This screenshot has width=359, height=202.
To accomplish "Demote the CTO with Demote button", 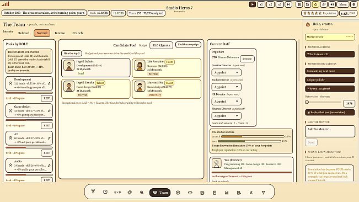I will (247, 59).
